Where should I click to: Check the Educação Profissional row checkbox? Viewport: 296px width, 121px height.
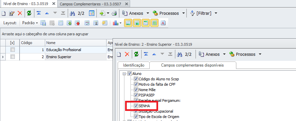13,50
